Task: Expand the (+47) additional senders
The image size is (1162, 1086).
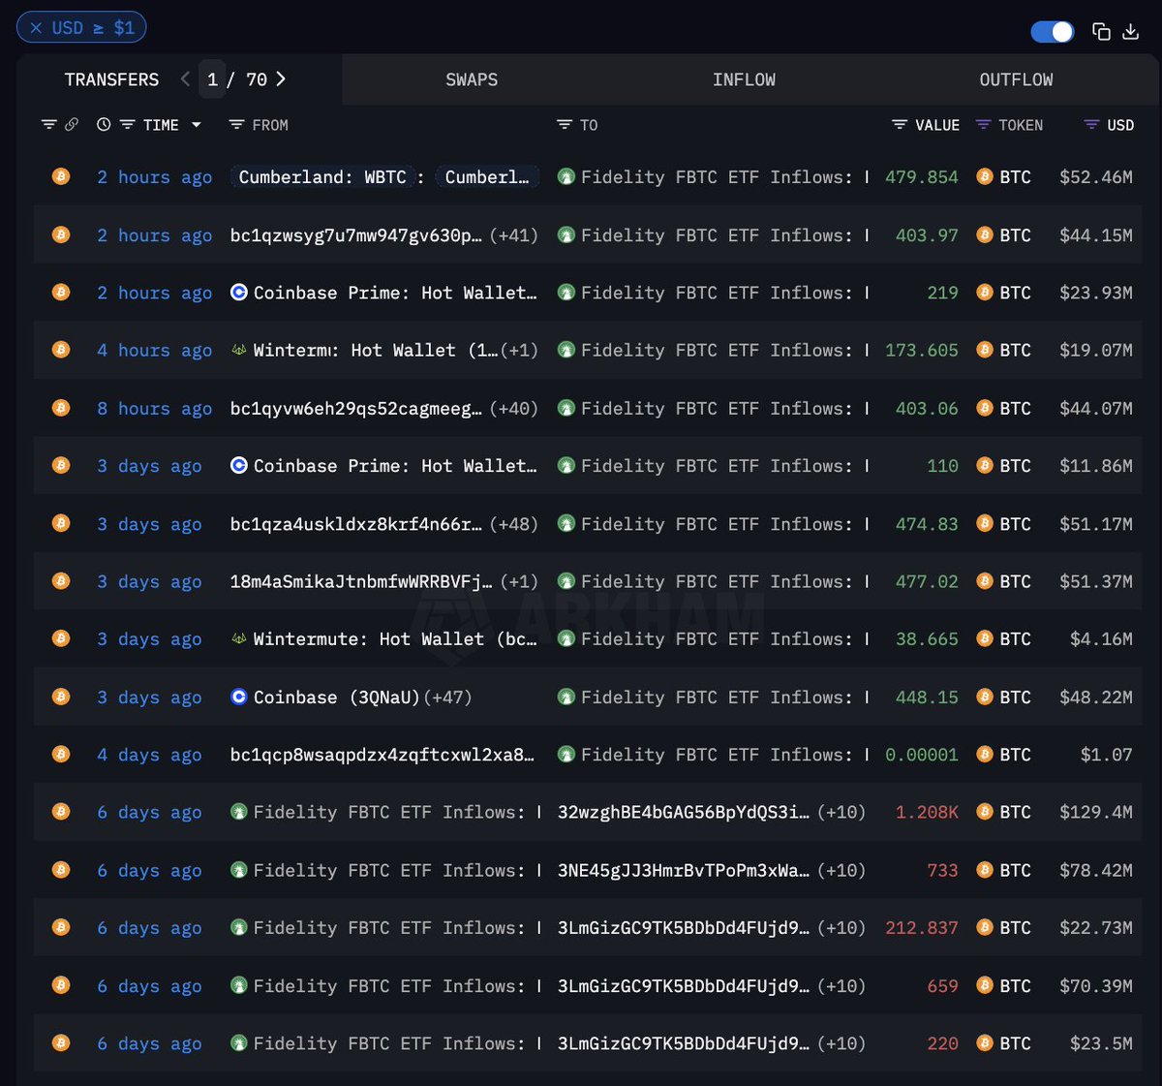Action: pyautogui.click(x=447, y=698)
